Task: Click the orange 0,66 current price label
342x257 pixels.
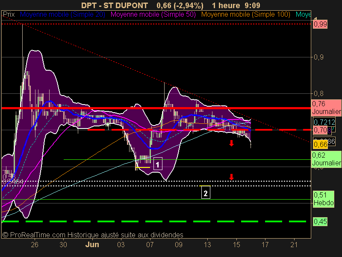Action: pyautogui.click(x=320, y=144)
